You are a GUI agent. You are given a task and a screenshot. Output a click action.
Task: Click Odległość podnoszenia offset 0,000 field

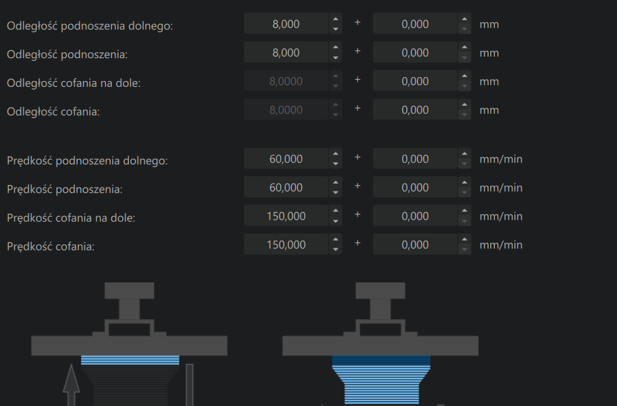pos(415,52)
